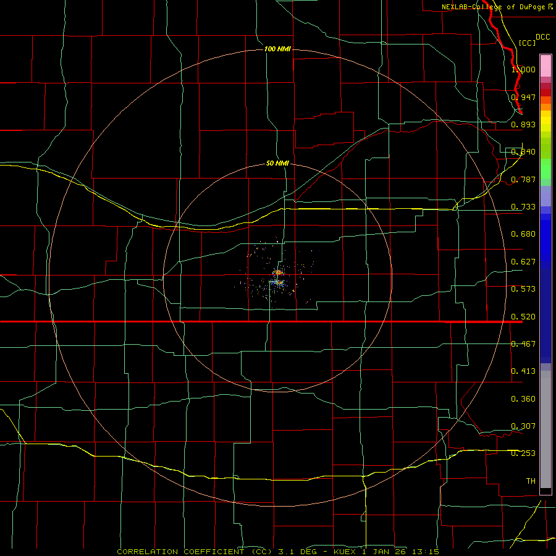Pick the pink swatch near 1.000 value

[x=545, y=66]
